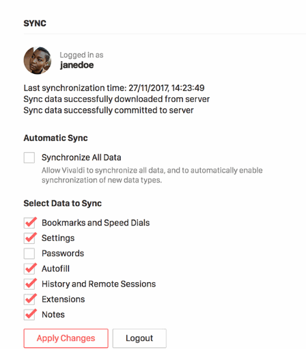Toggle the Autofill sync checkbox
Image resolution: width=306 pixels, height=352 pixels.
pyautogui.click(x=29, y=268)
